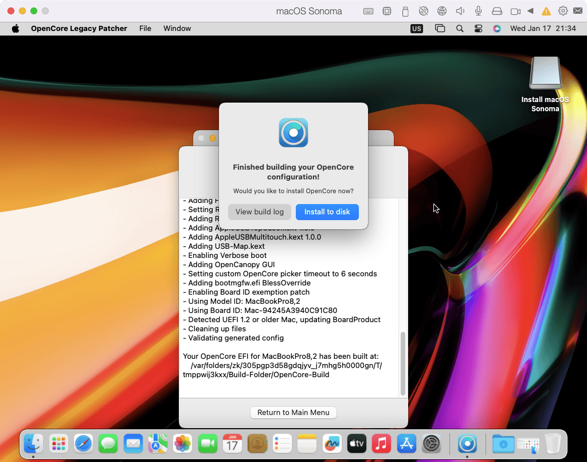
Task: Open Spotlight search in menu bar
Action: pyautogui.click(x=460, y=29)
